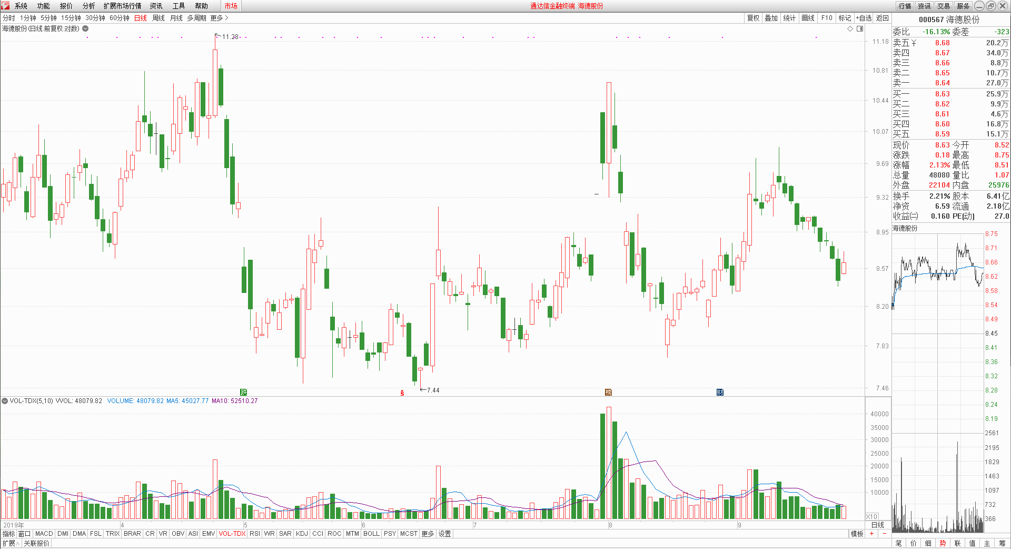Open the 工具 menu
The image size is (1011, 549).
[179, 6]
